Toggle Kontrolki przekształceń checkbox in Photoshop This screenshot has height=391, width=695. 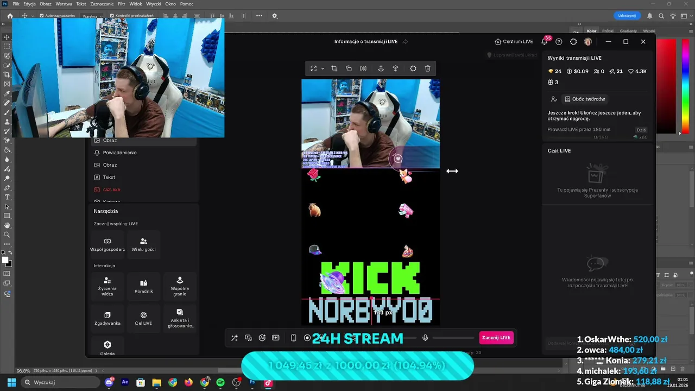pos(112,16)
